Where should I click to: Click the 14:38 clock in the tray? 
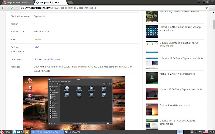pos(211,132)
